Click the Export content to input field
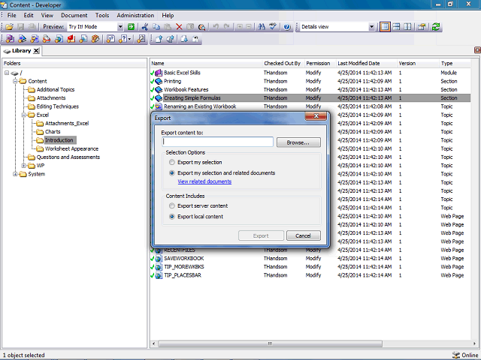This screenshot has width=481, height=360. pos(217,142)
